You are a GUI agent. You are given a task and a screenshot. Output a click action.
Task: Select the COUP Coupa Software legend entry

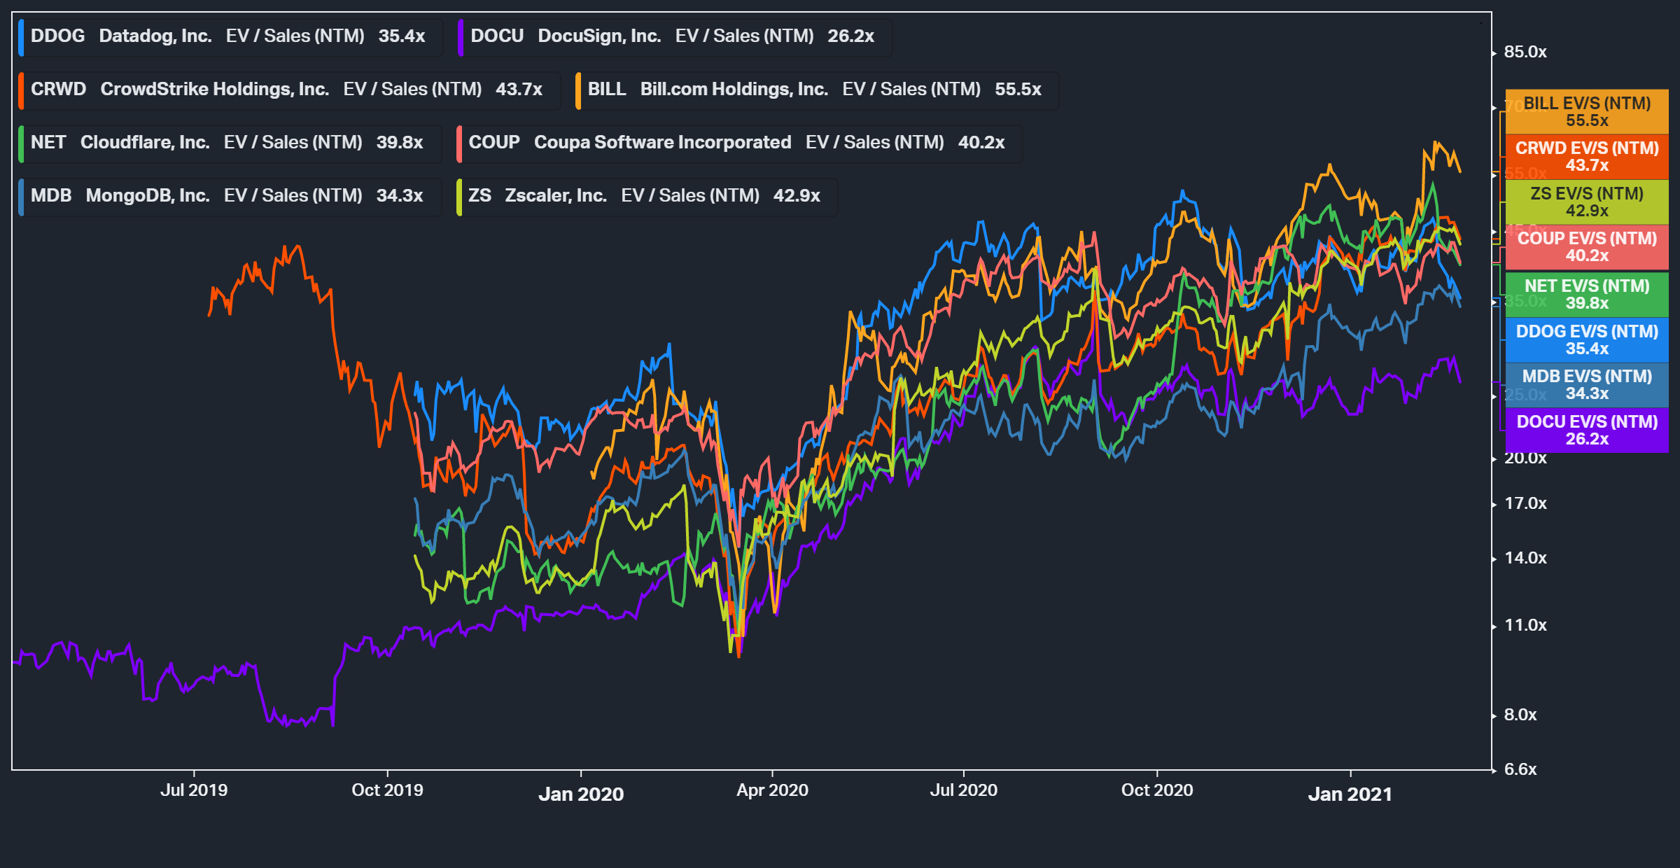click(739, 143)
